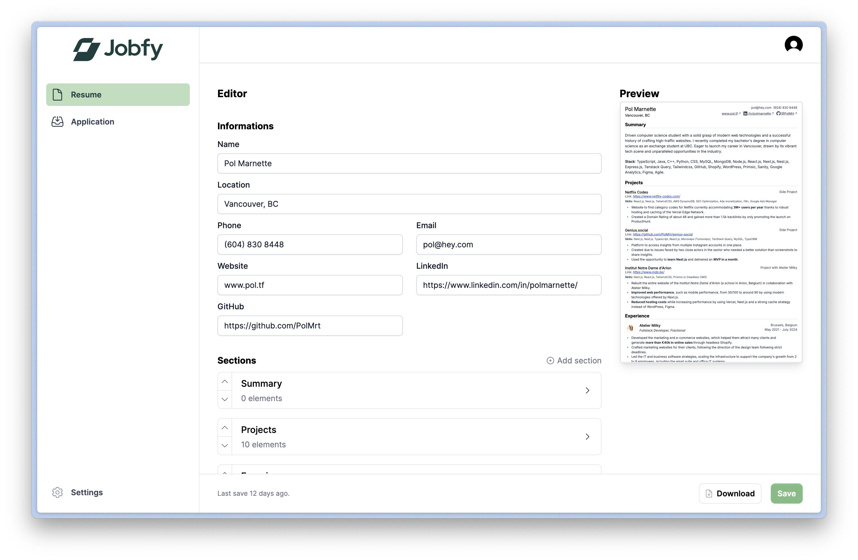858x560 pixels.
Task: Expand the Projects section chevron
Action: click(x=587, y=437)
